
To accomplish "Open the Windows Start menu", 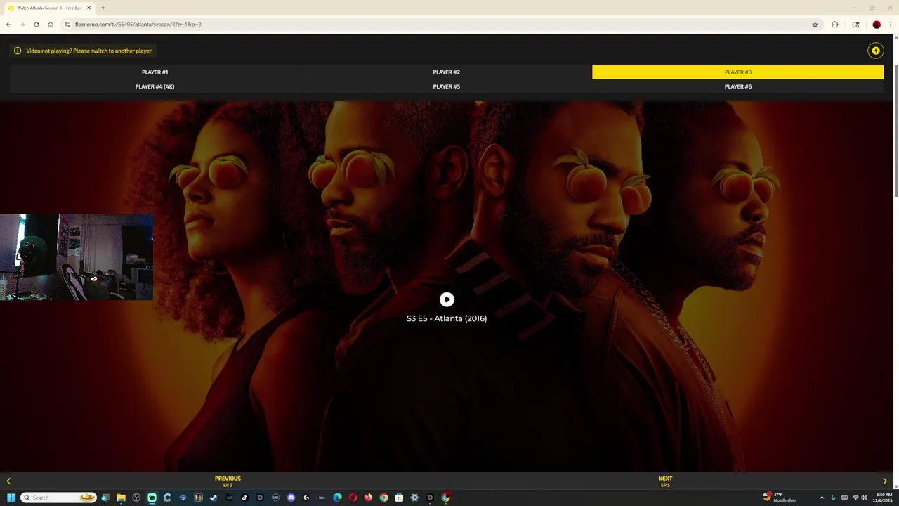I will pyautogui.click(x=11, y=498).
